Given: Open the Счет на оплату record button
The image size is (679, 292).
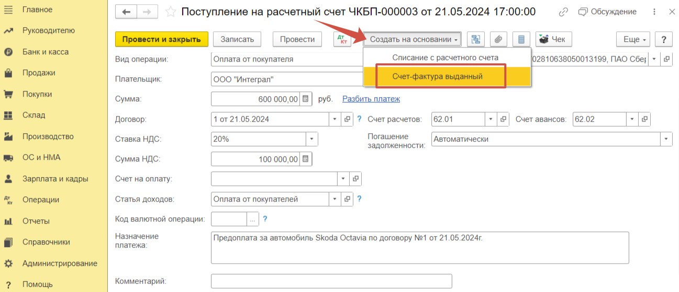Looking at the screenshot, I should (356, 179).
